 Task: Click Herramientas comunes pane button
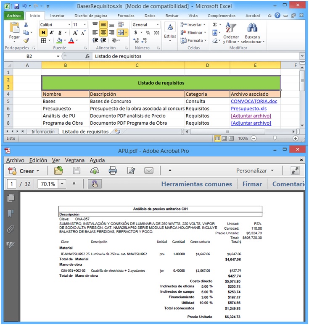(196, 184)
